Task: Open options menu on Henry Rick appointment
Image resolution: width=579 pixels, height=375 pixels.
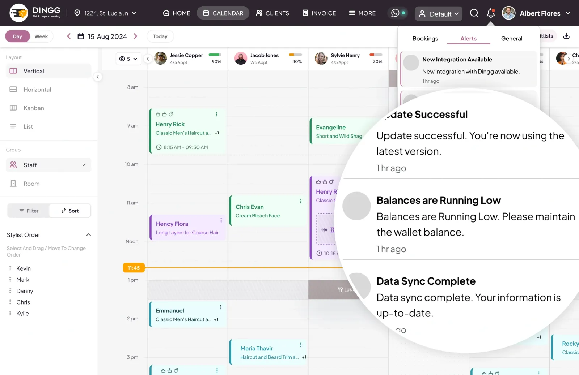Action: 217,114
